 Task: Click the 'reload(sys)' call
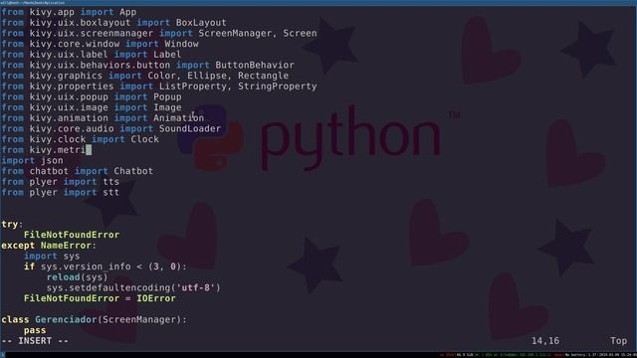pyautogui.click(x=78, y=277)
